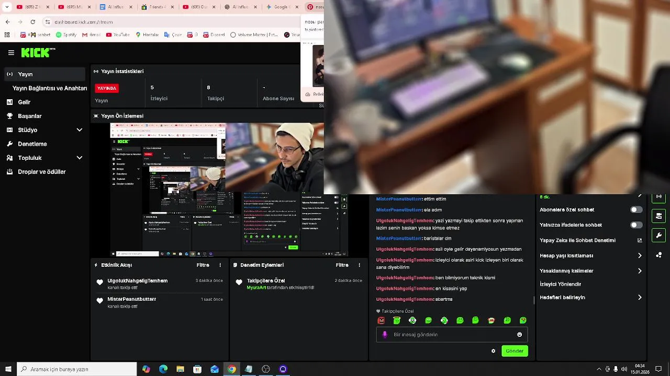Open Volume Master bookmark
The width and height of the screenshot is (670, 376).
pos(254,35)
